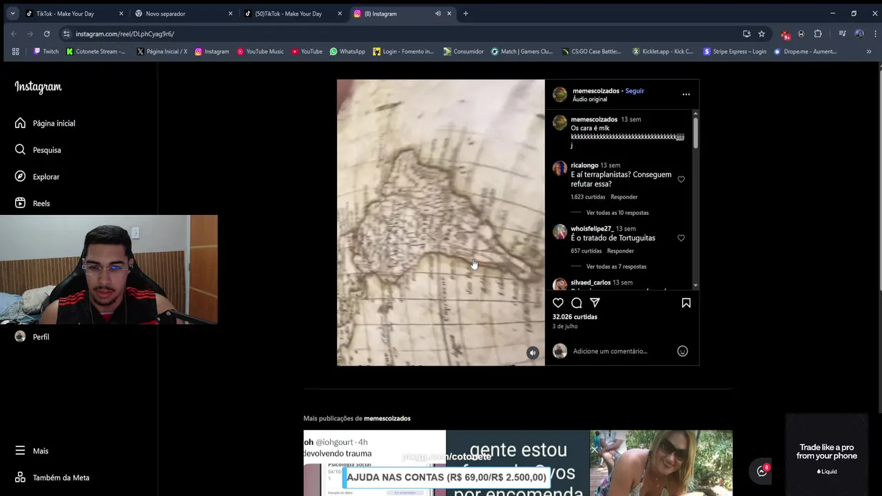Click the address bar URL
Screen dimensions: 882x496
click(x=125, y=34)
